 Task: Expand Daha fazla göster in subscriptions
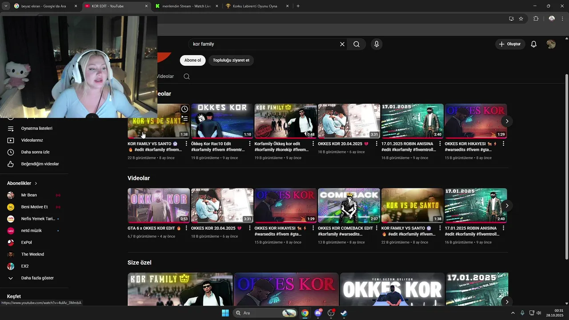pyautogui.click(x=34, y=278)
